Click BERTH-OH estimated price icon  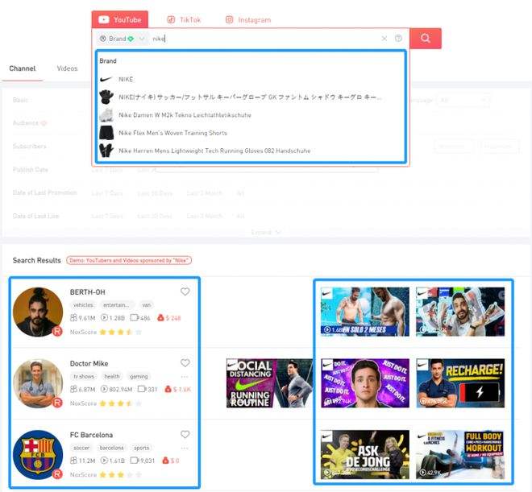pyautogui.click(x=161, y=317)
